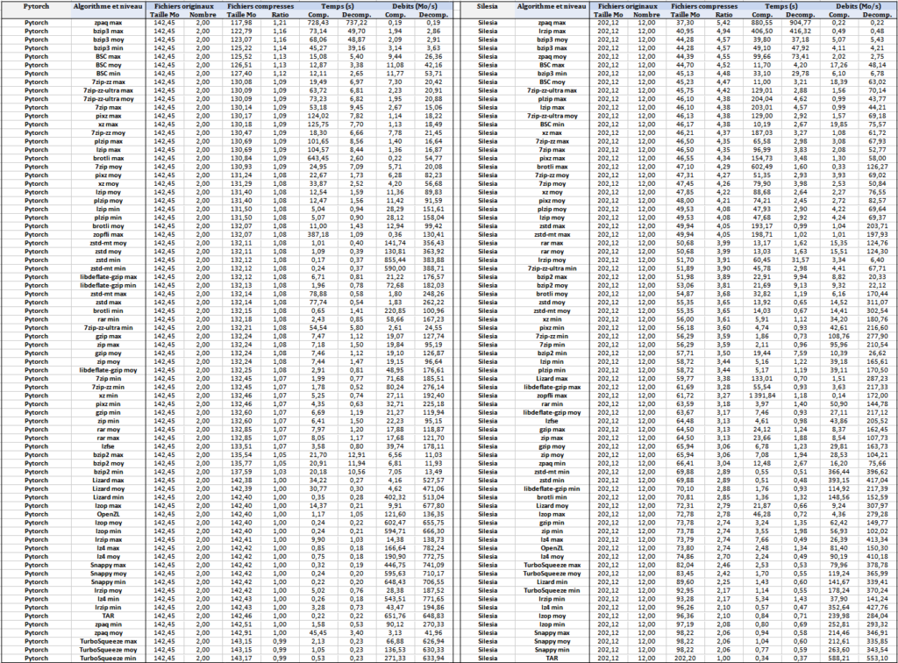Select the Pytorch table's 'Temps (s)' header
The width and height of the screenshot is (898, 663).
click(x=338, y=6)
